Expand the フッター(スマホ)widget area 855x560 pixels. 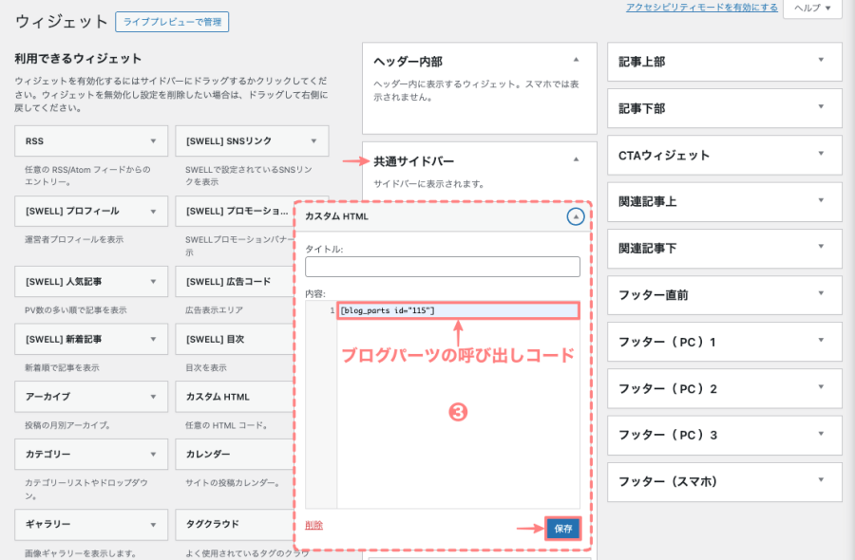tap(821, 481)
